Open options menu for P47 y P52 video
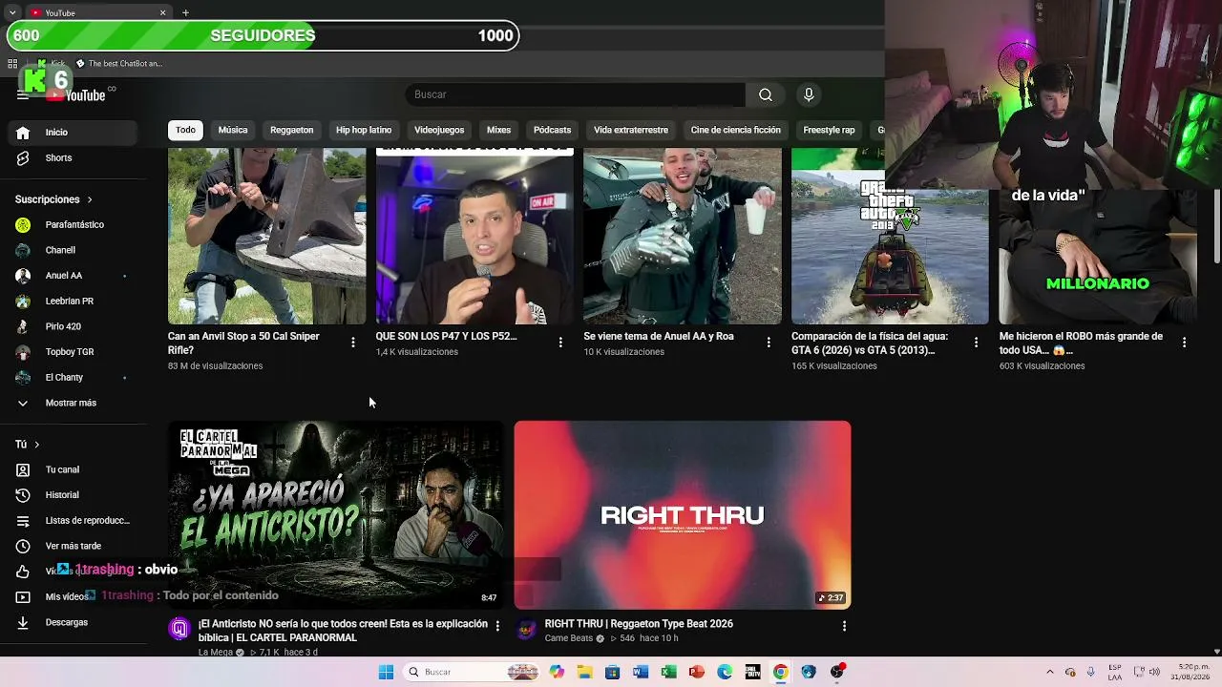1222x687 pixels. point(560,343)
